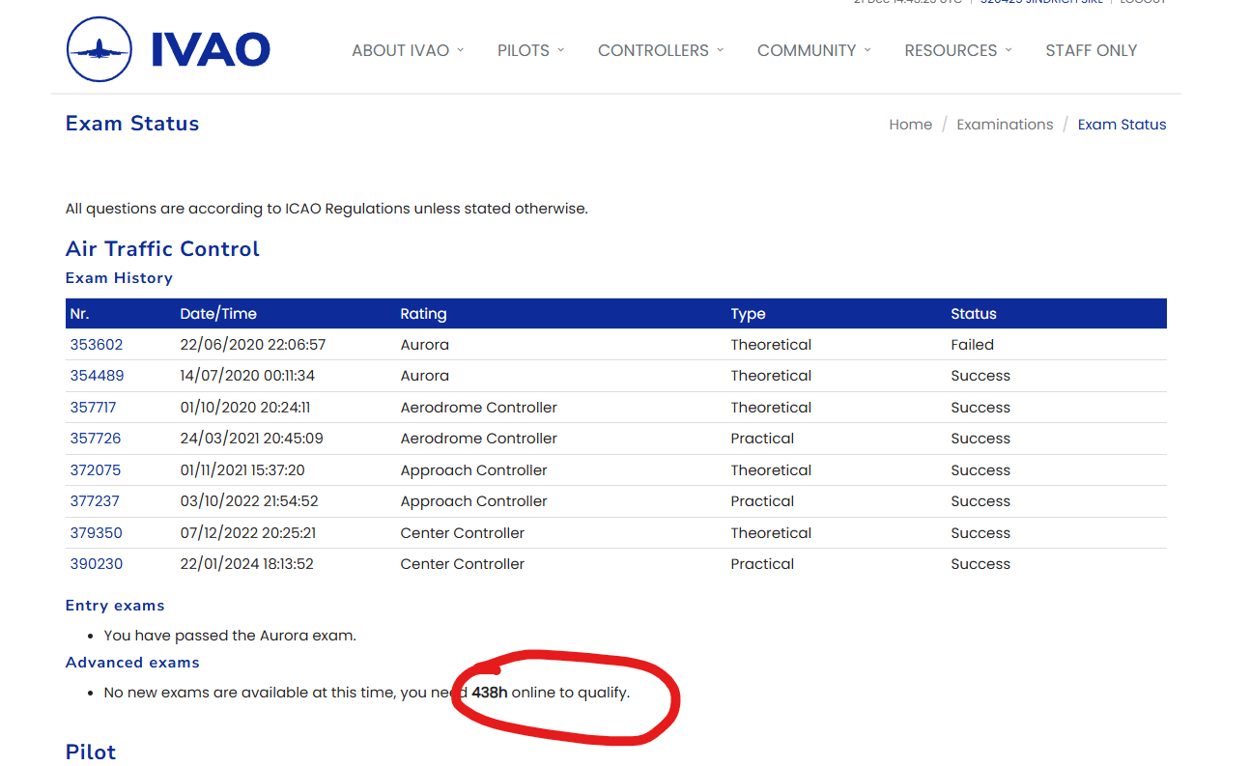Viewport: 1250px width, 766px height.
Task: Open exam number 377237
Action: 95,501
